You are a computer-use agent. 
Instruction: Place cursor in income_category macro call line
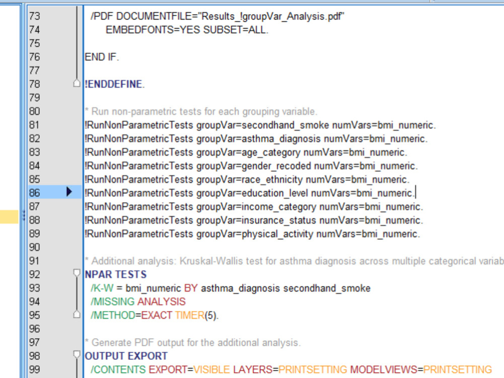coord(254,207)
